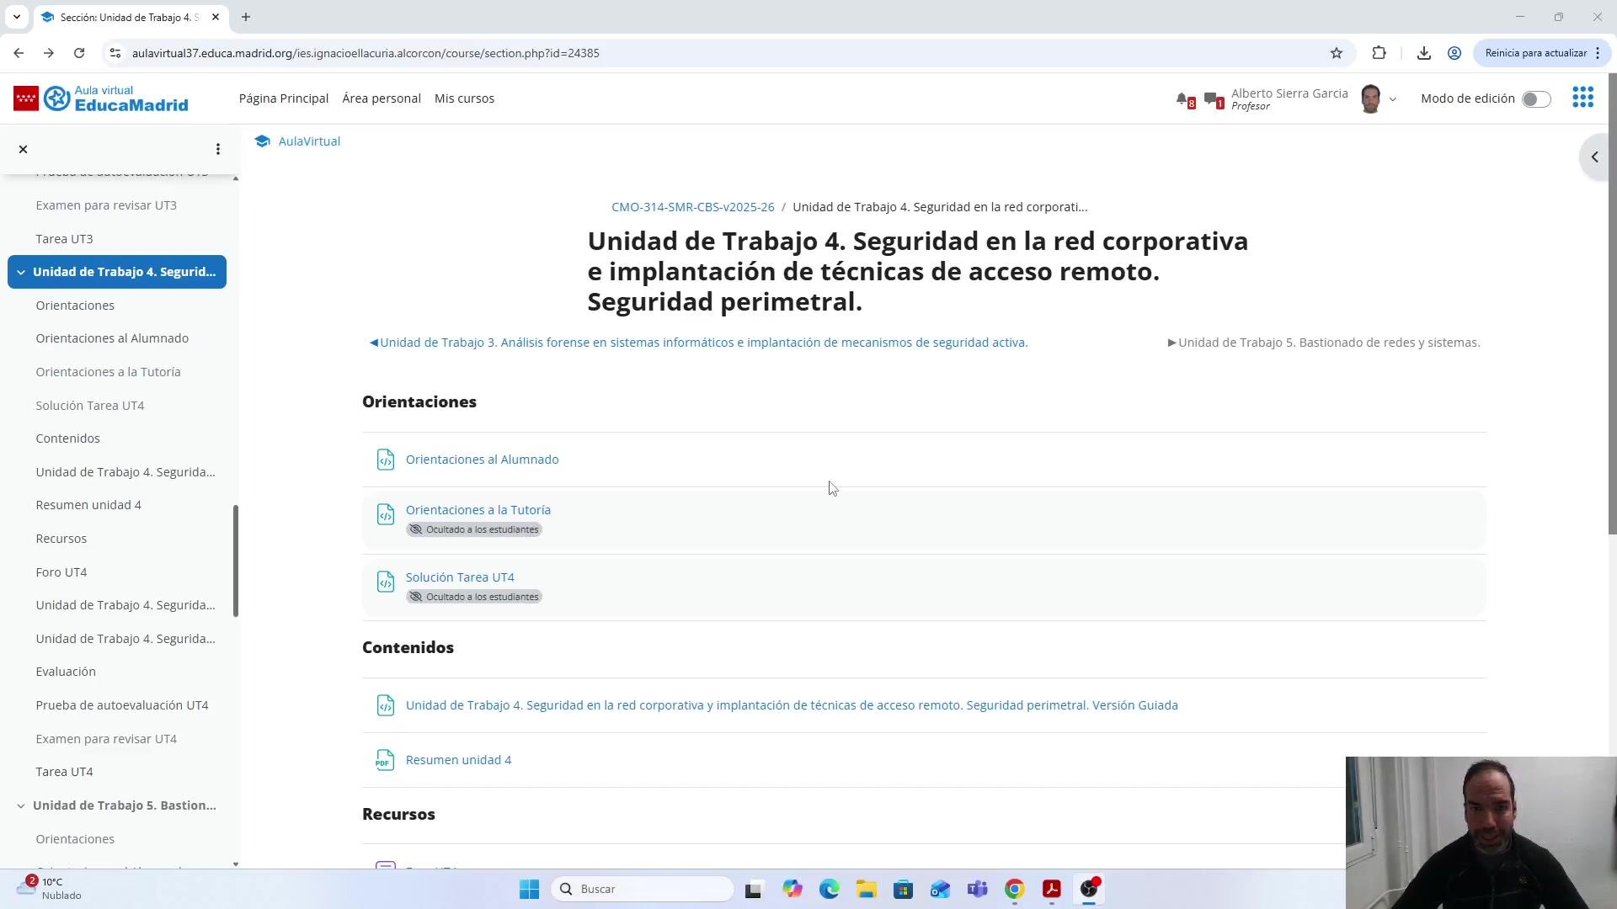Click the AulaVirtual graduation cap icon
The image size is (1617, 909).
point(263,141)
